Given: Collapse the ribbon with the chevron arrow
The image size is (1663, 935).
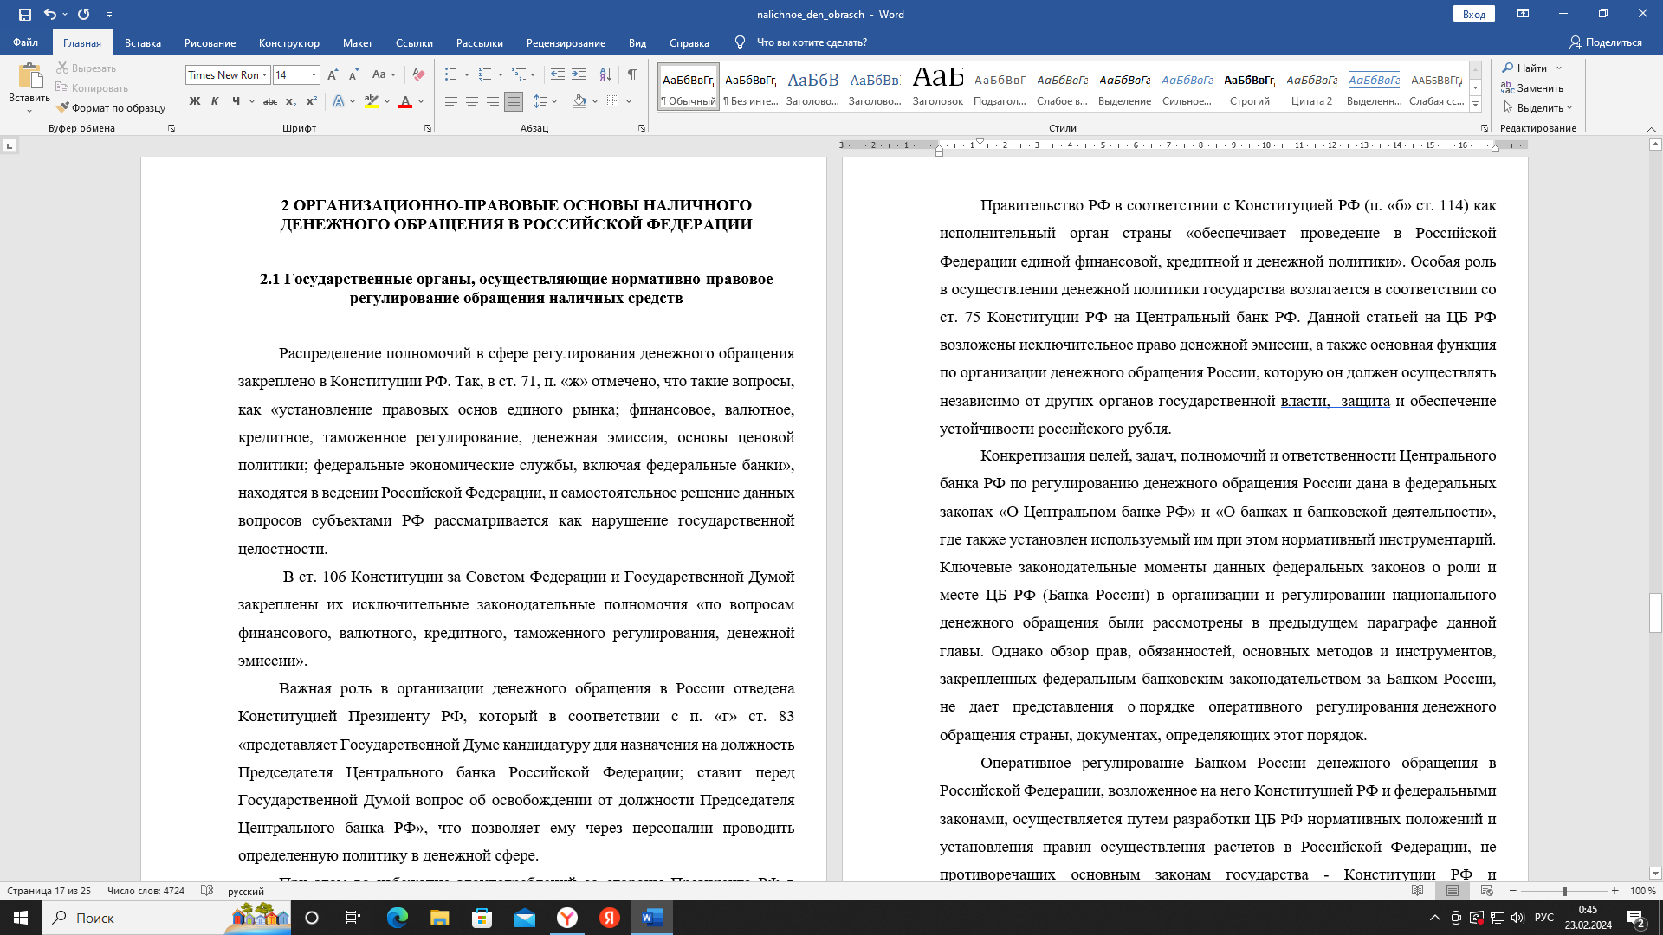Looking at the screenshot, I should click(1650, 128).
